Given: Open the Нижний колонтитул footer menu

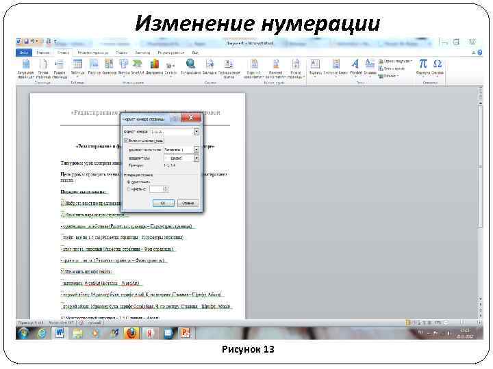Looking at the screenshot, I should point(275,68).
